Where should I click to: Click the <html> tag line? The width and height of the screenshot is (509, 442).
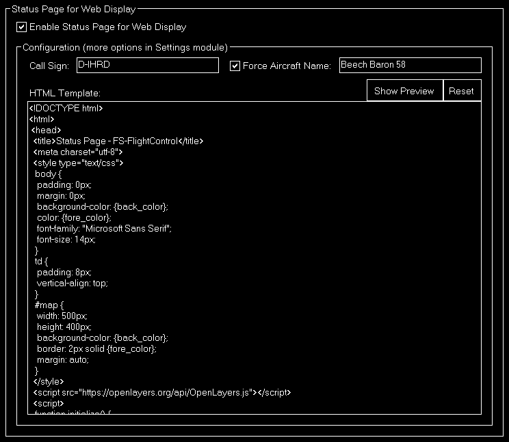coord(42,120)
